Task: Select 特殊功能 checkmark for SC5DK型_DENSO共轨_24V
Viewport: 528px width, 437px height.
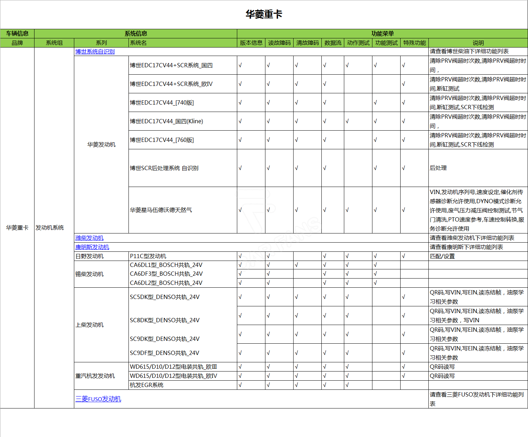Action: tap(403, 297)
